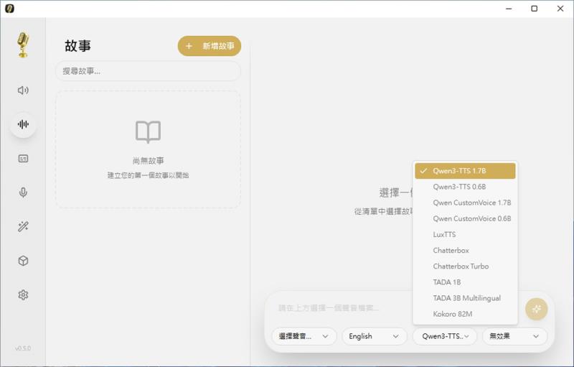Pick Chatterbox from the model list
Viewport: 574px width, 367px height.
coord(465,251)
